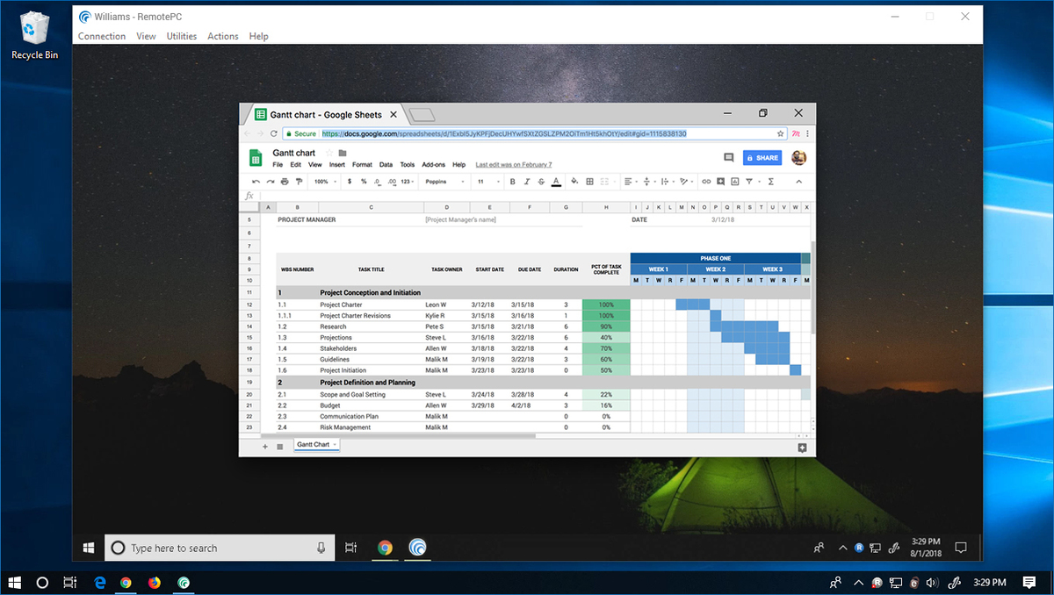Click the insert chart icon
The image size is (1054, 595).
coord(734,182)
